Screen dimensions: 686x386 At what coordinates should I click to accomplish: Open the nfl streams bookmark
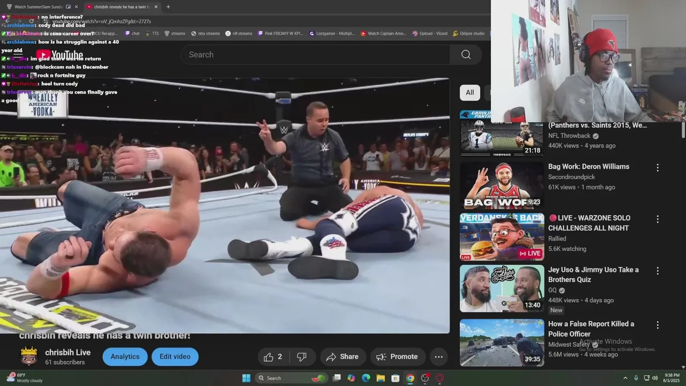tap(238, 33)
